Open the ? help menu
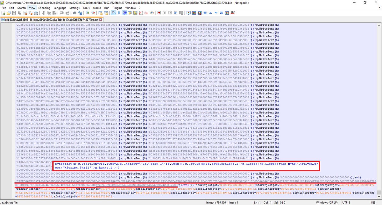382x205 pixels. pos(139,7)
